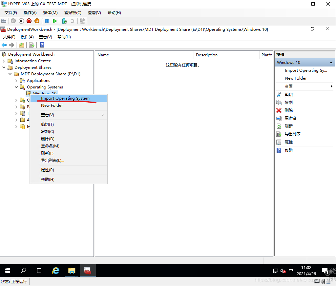Choose 刷新(F) in context menu
This screenshot has width=336, height=286.
[x=69, y=153]
